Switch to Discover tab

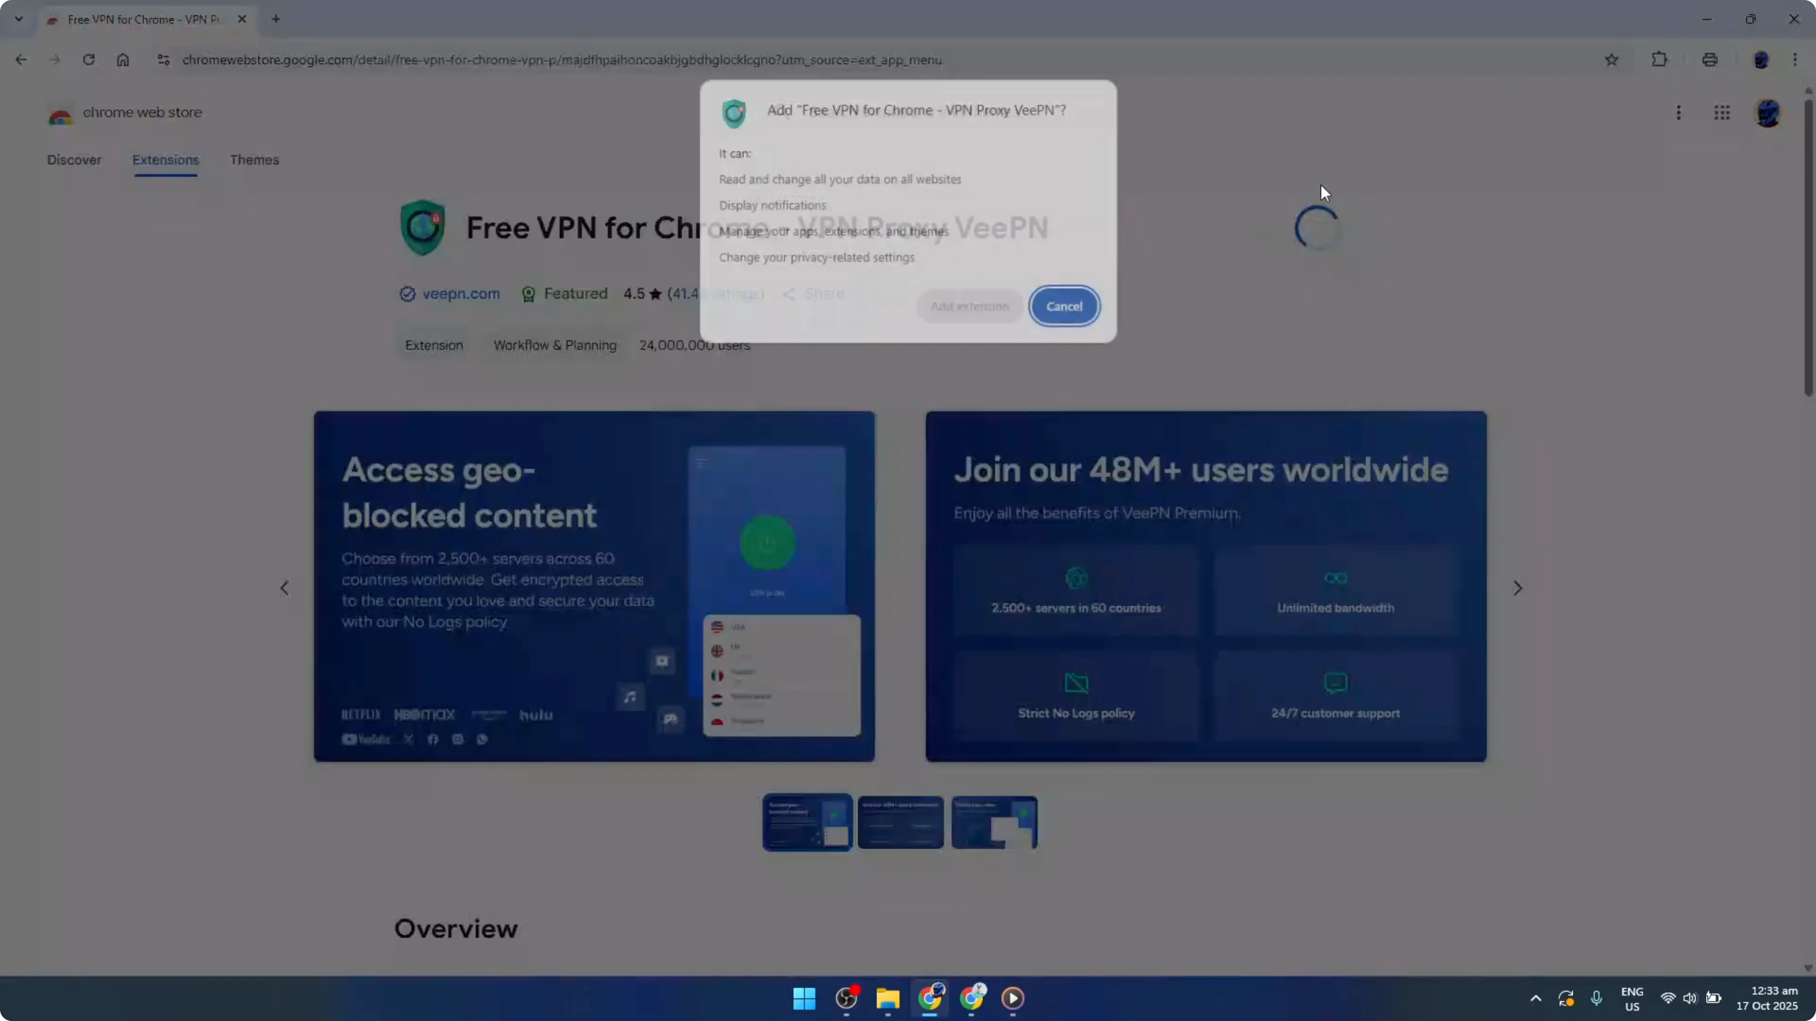pyautogui.click(x=74, y=160)
